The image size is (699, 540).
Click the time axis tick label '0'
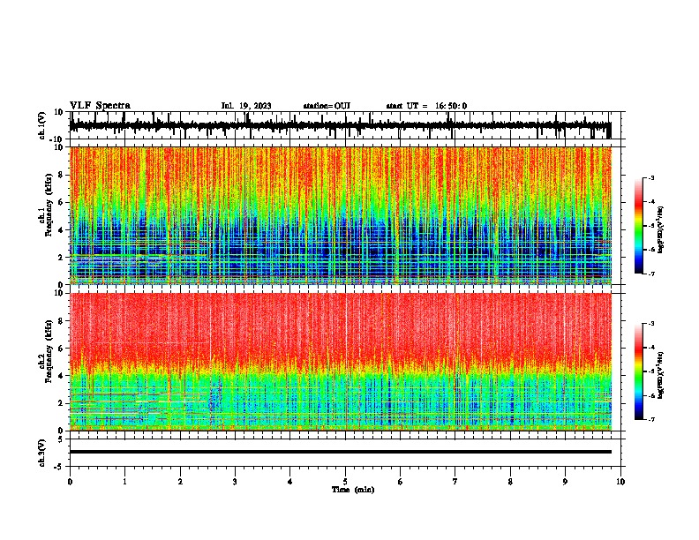click(x=70, y=482)
